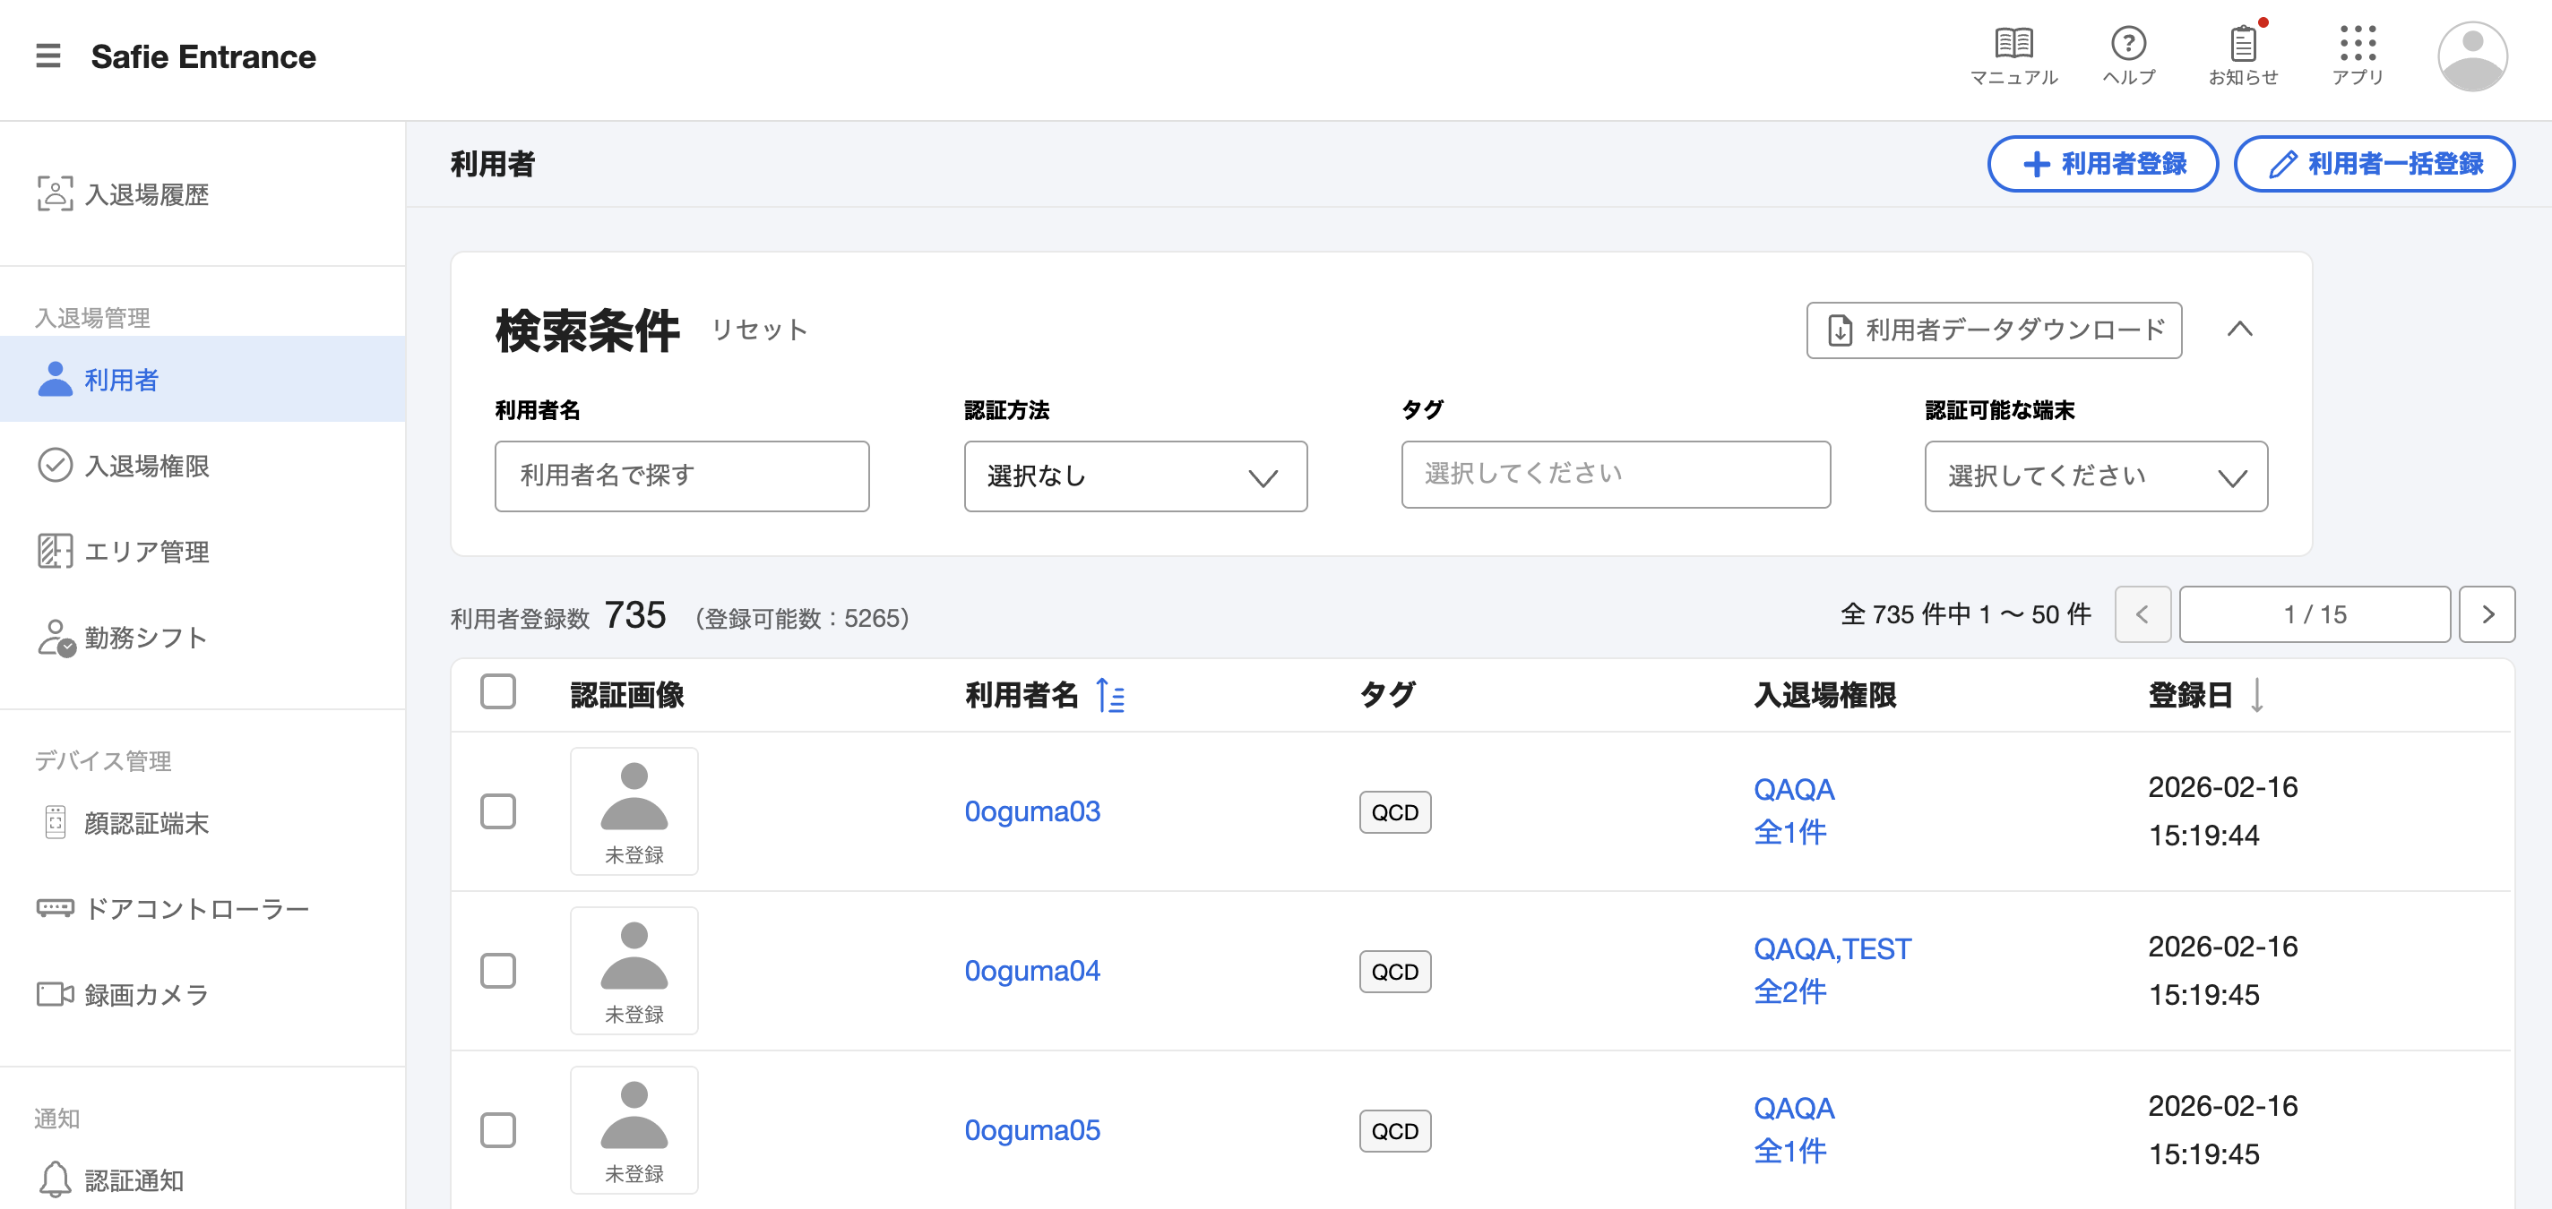Image resolution: width=2552 pixels, height=1209 pixels.
Task: Open ドアコントローラー in the sidebar
Action: (x=203, y=908)
